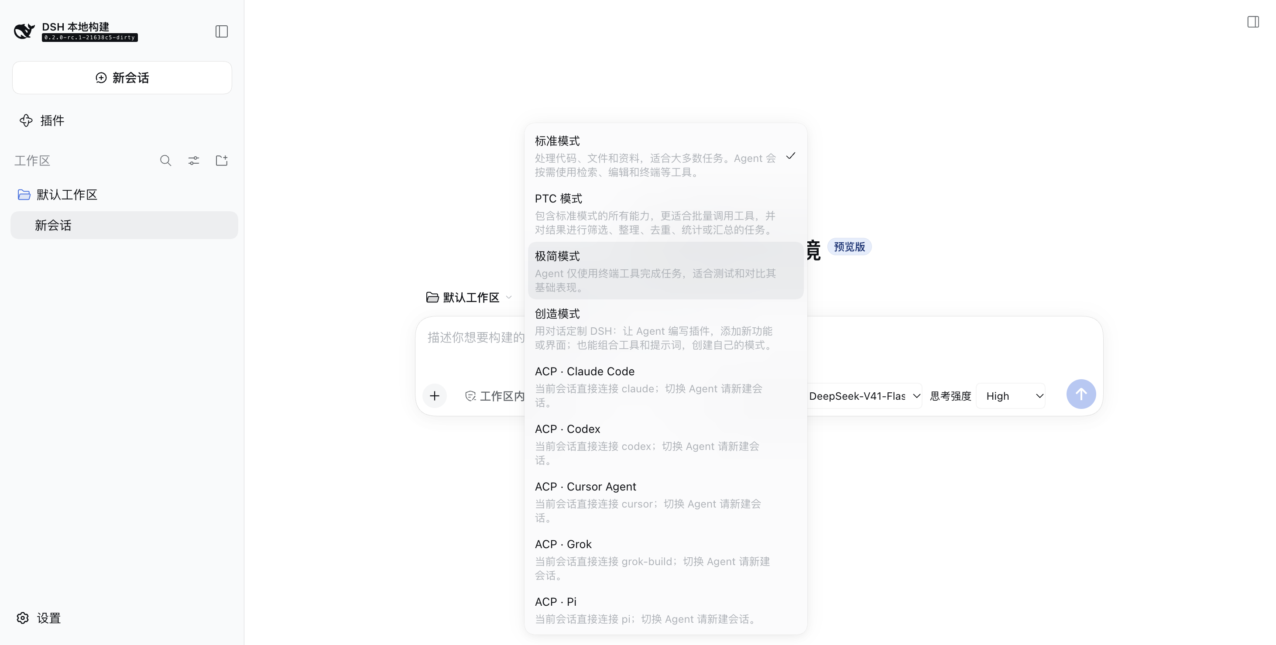This screenshot has height=645, width=1276.
Task: Click the 默认工作区 folder icon in sidebar
Action: [x=24, y=195]
